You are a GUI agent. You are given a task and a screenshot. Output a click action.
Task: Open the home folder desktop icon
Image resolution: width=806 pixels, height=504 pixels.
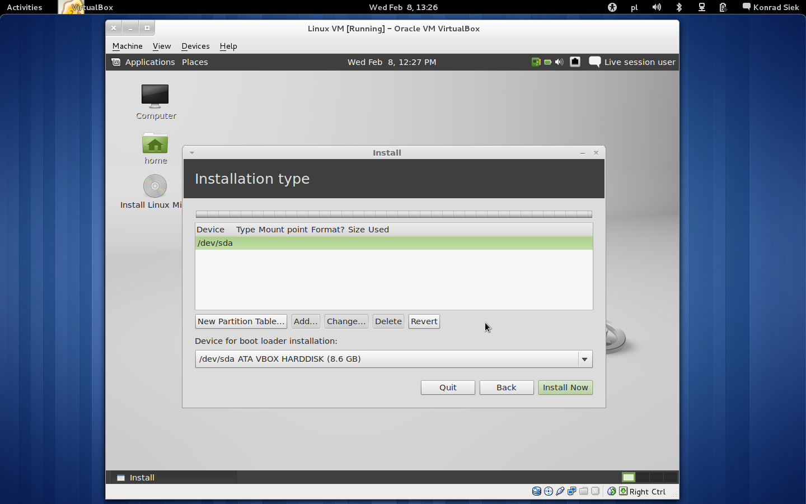point(156,148)
